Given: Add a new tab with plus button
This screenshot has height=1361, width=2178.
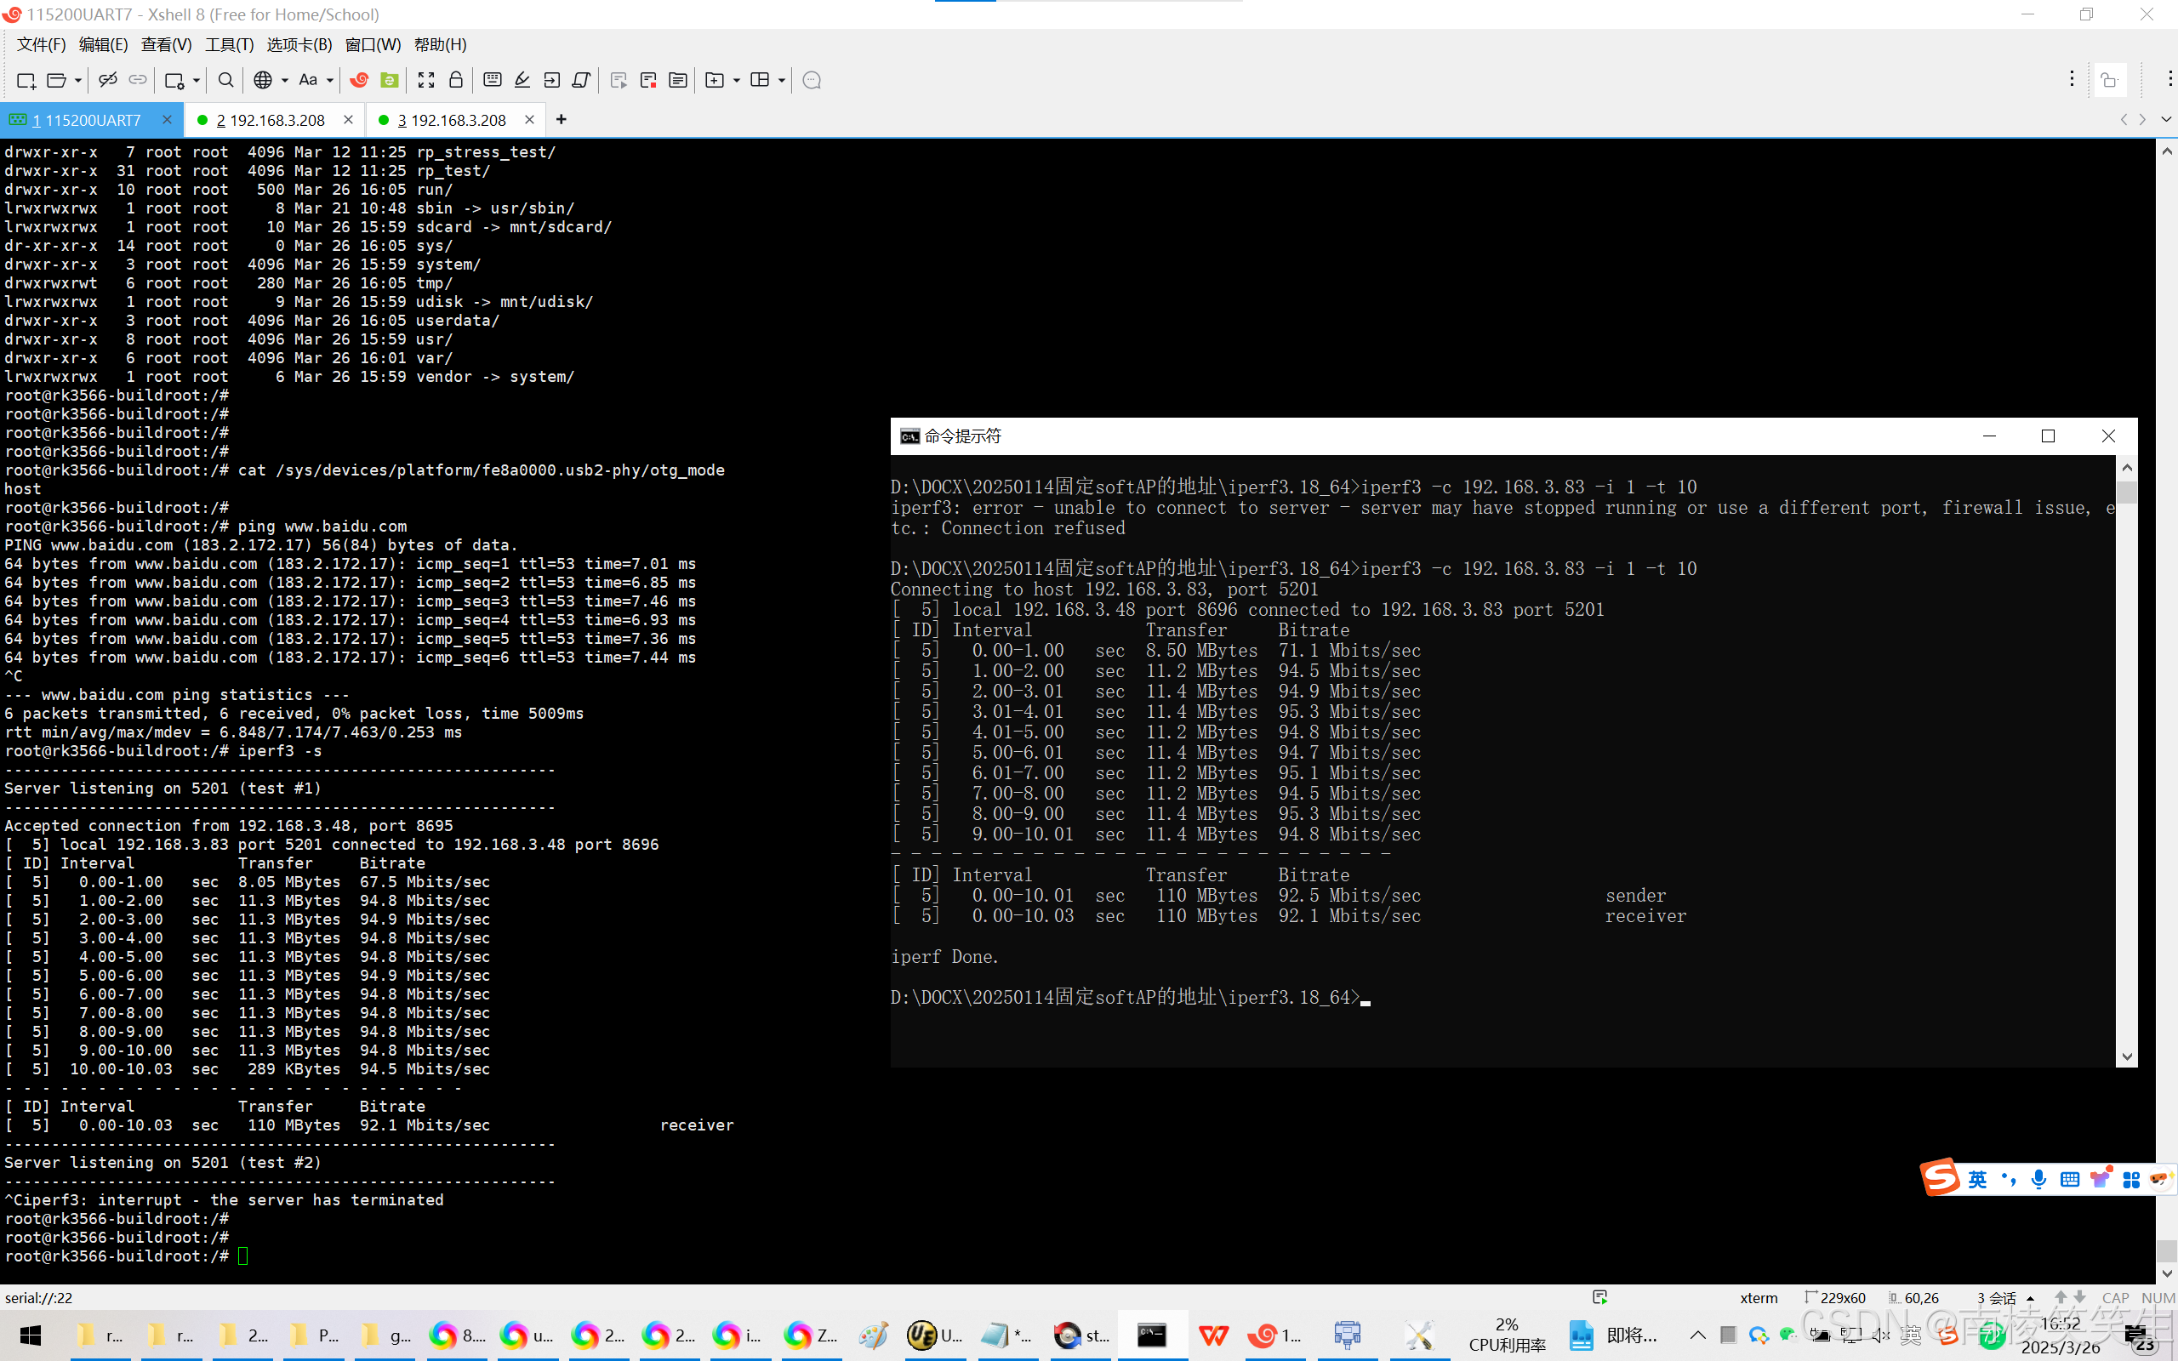Looking at the screenshot, I should [561, 119].
